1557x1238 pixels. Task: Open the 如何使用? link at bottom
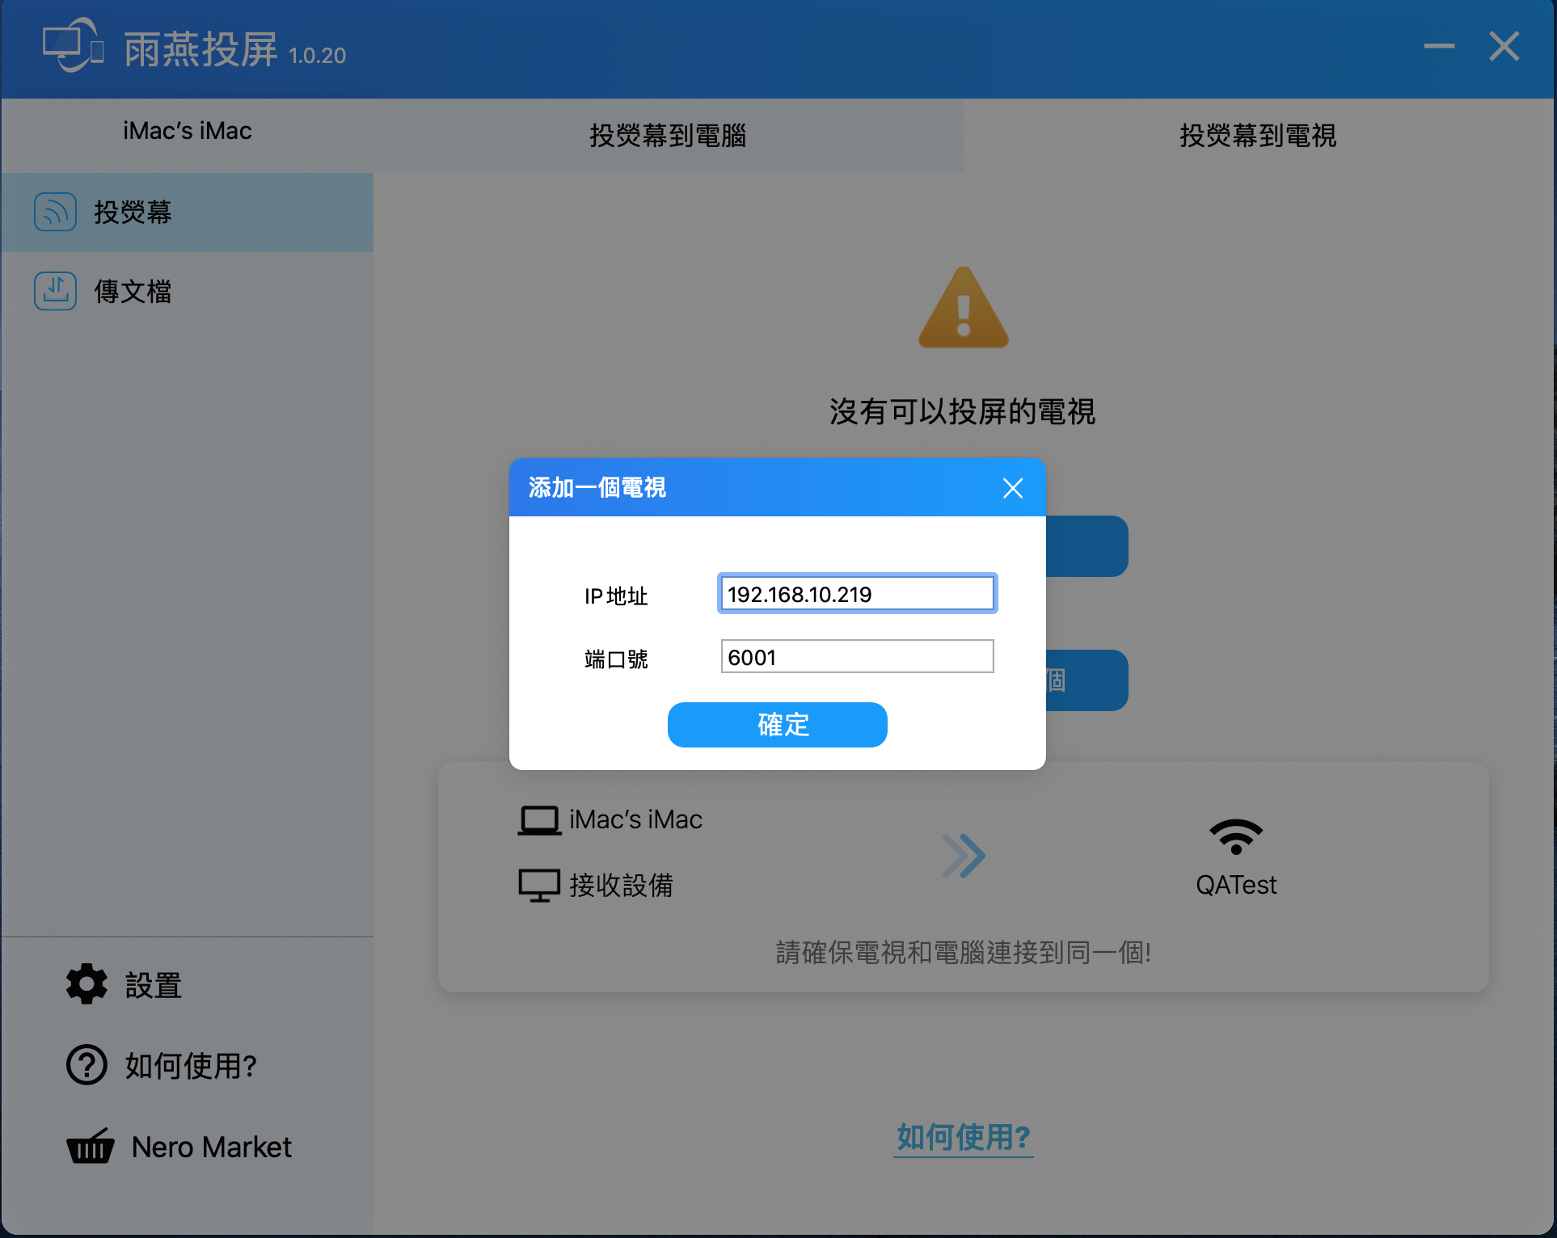[964, 1137]
